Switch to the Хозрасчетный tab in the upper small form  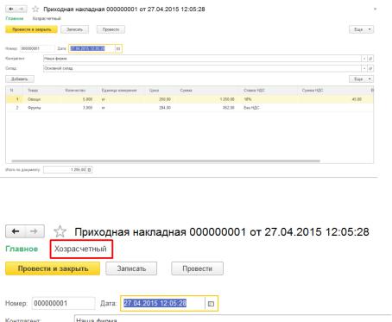47,18
